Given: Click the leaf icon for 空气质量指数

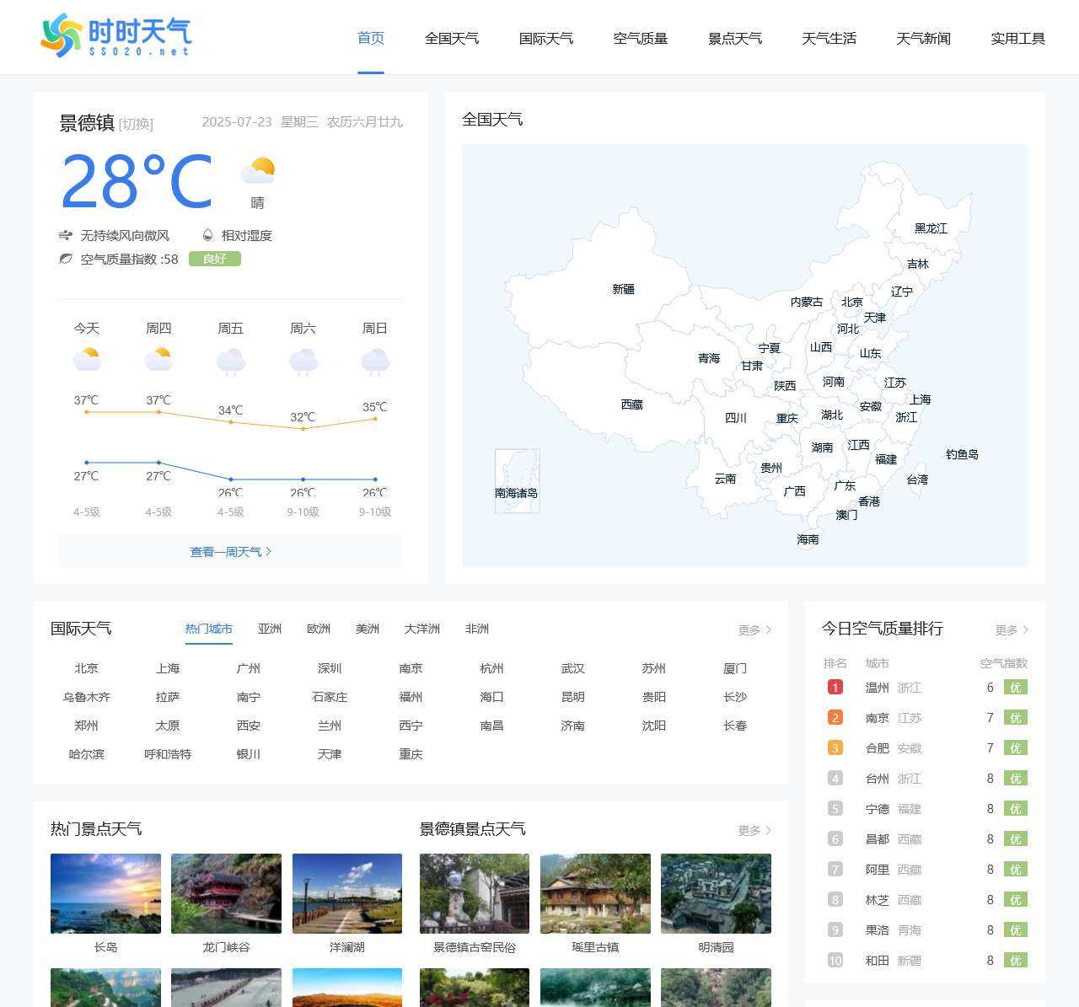Looking at the screenshot, I should pos(65,260).
